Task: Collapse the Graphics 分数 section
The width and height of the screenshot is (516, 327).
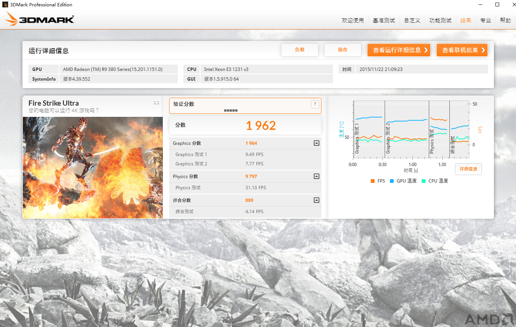Action: tap(317, 143)
